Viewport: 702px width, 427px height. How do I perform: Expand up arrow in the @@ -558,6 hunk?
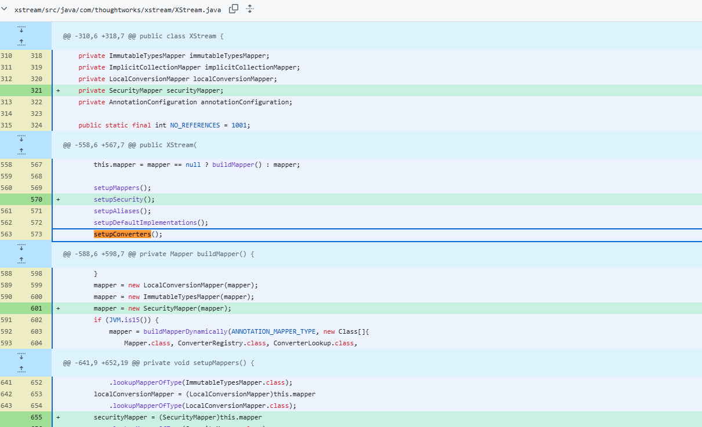(x=21, y=151)
